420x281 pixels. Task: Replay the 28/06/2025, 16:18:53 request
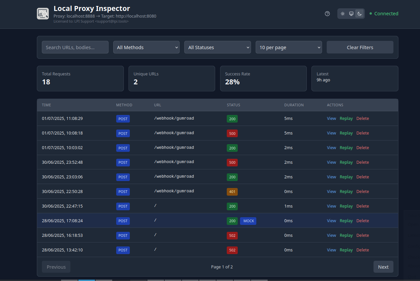click(346, 235)
